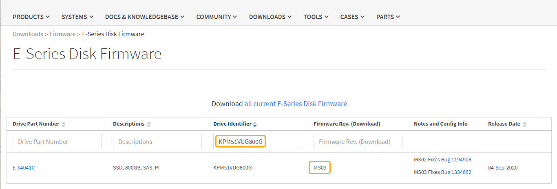Open the E-X4041C part number link
The height and width of the screenshot is (189, 557).
(24, 167)
